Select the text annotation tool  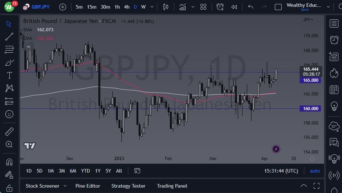9,75
